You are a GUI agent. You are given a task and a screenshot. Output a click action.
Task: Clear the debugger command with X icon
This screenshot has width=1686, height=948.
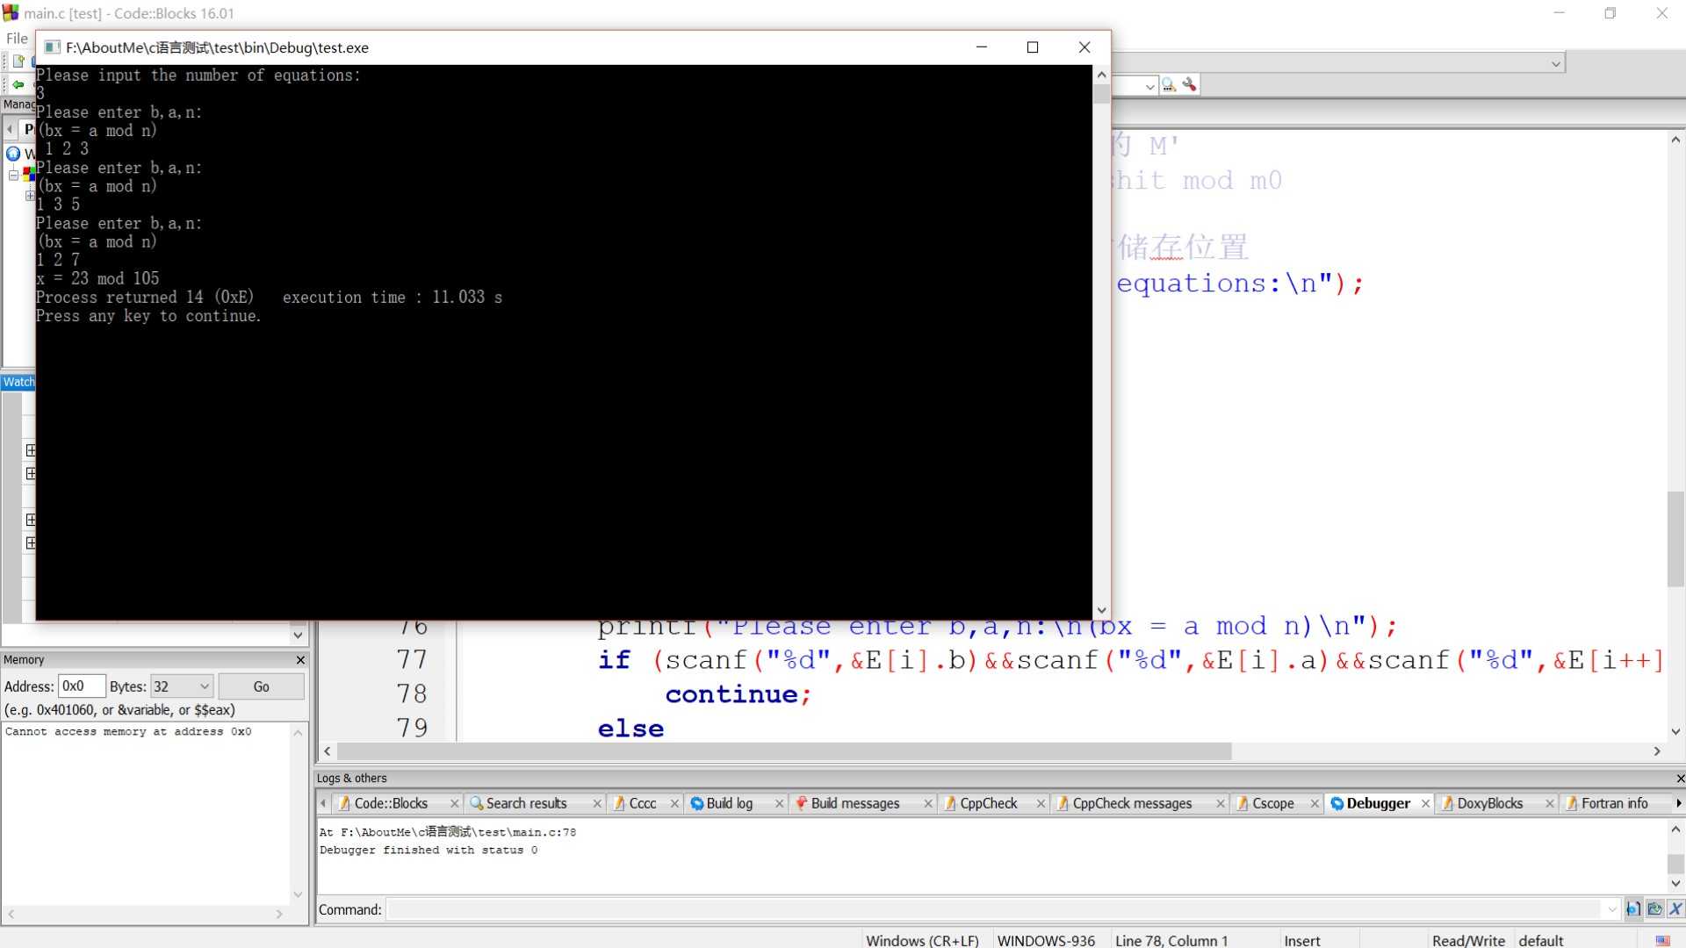tap(1675, 909)
